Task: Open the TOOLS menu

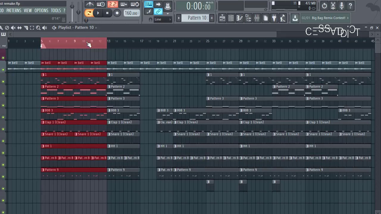Action: 56,10
